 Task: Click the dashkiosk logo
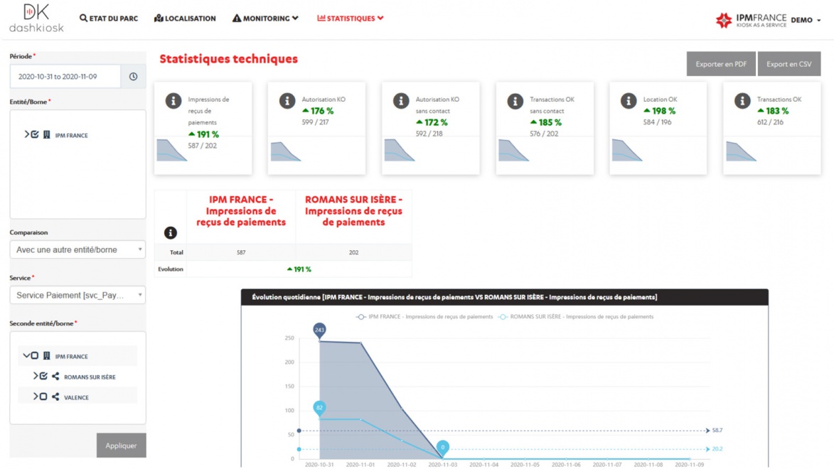(36, 18)
